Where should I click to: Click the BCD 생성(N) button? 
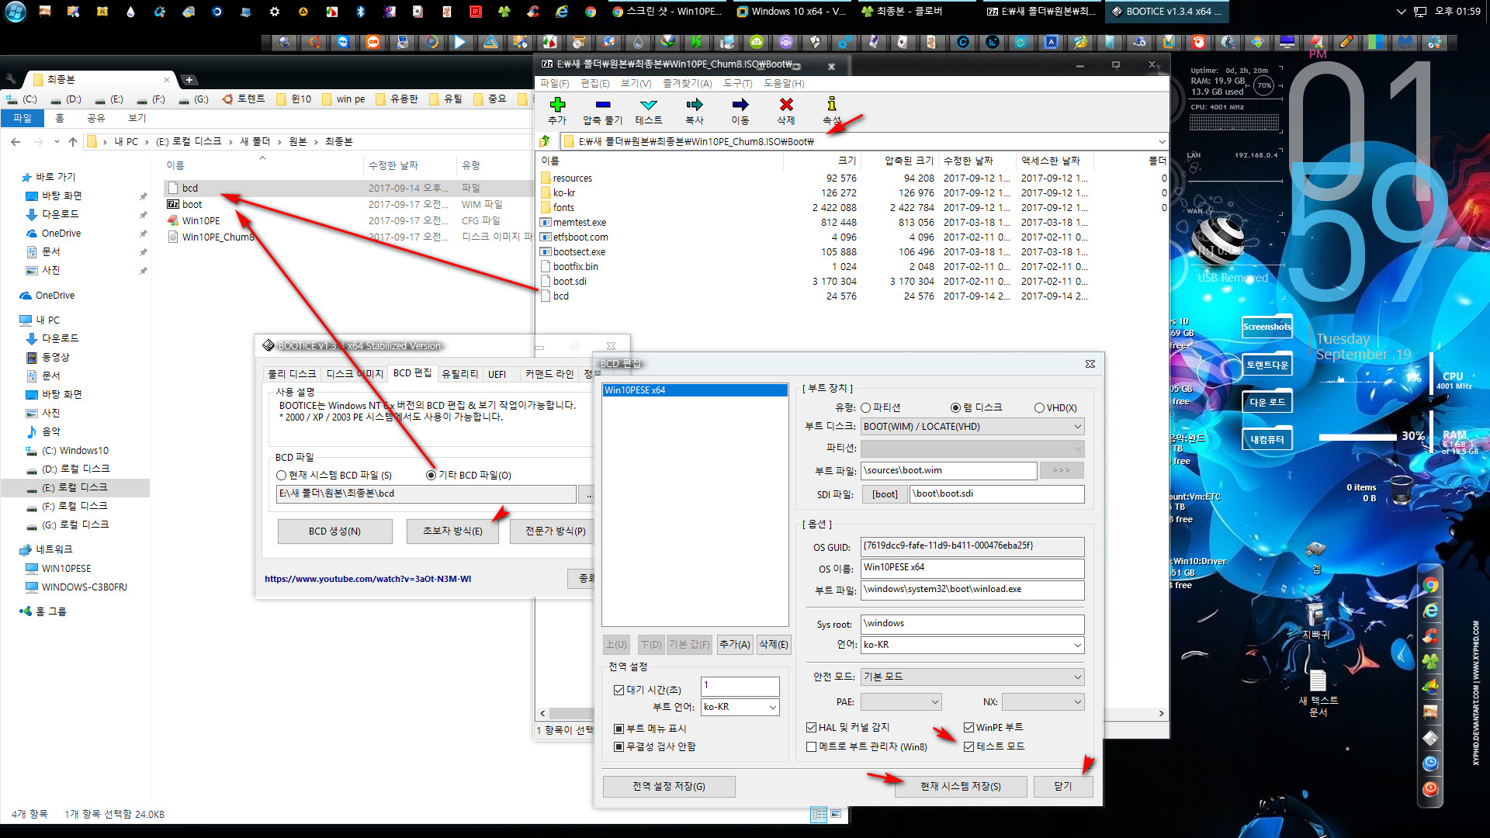pyautogui.click(x=334, y=532)
